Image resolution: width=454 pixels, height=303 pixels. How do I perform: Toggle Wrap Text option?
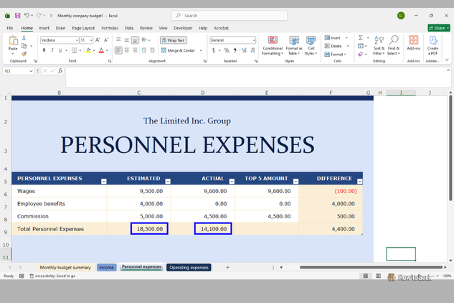point(174,40)
